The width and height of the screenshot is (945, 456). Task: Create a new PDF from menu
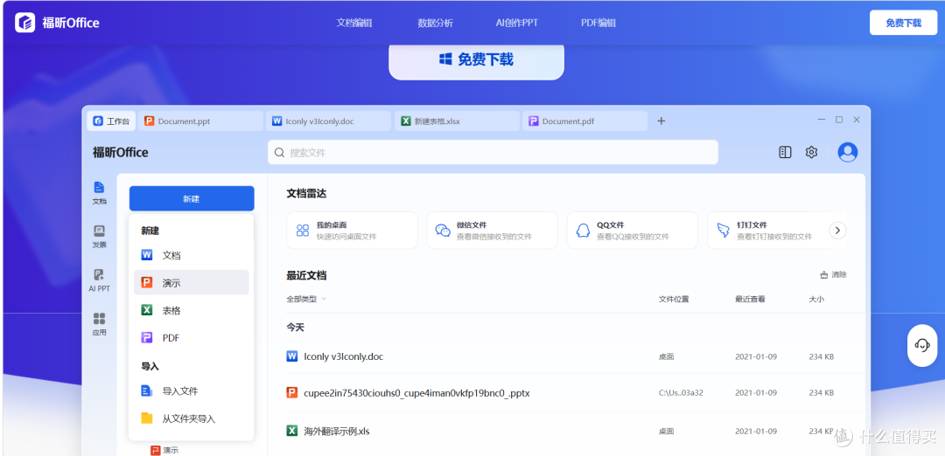pyautogui.click(x=191, y=338)
